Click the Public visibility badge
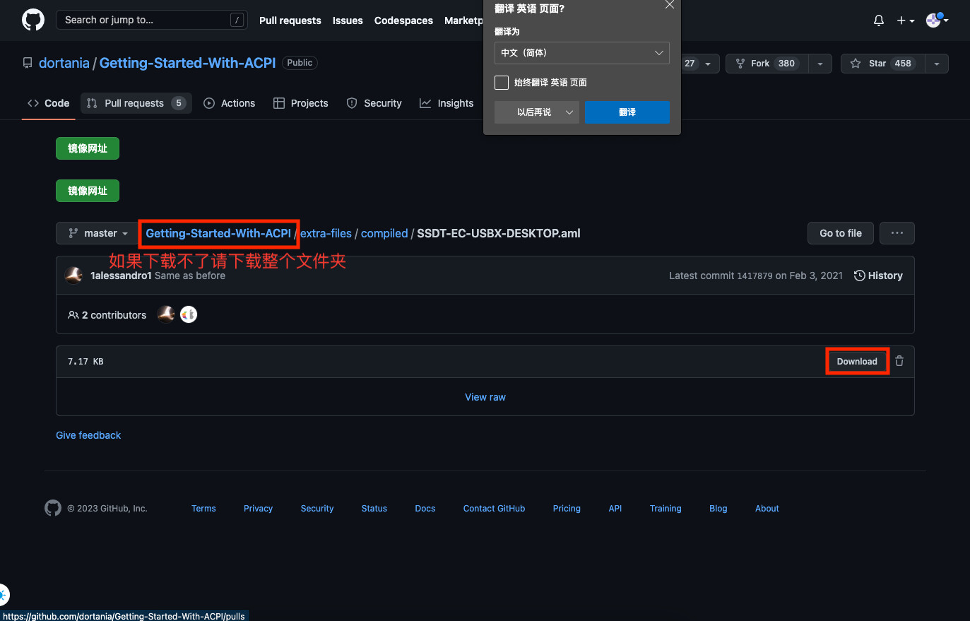Viewport: 970px width, 621px height. (300, 63)
